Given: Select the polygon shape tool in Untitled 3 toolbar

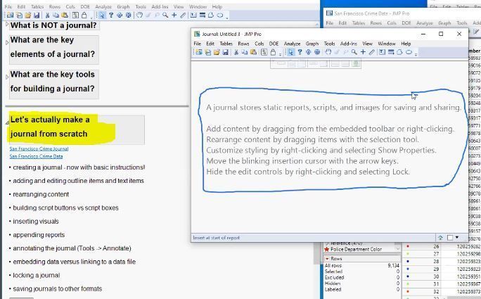Looking at the screenshot, I should tap(399, 52).
